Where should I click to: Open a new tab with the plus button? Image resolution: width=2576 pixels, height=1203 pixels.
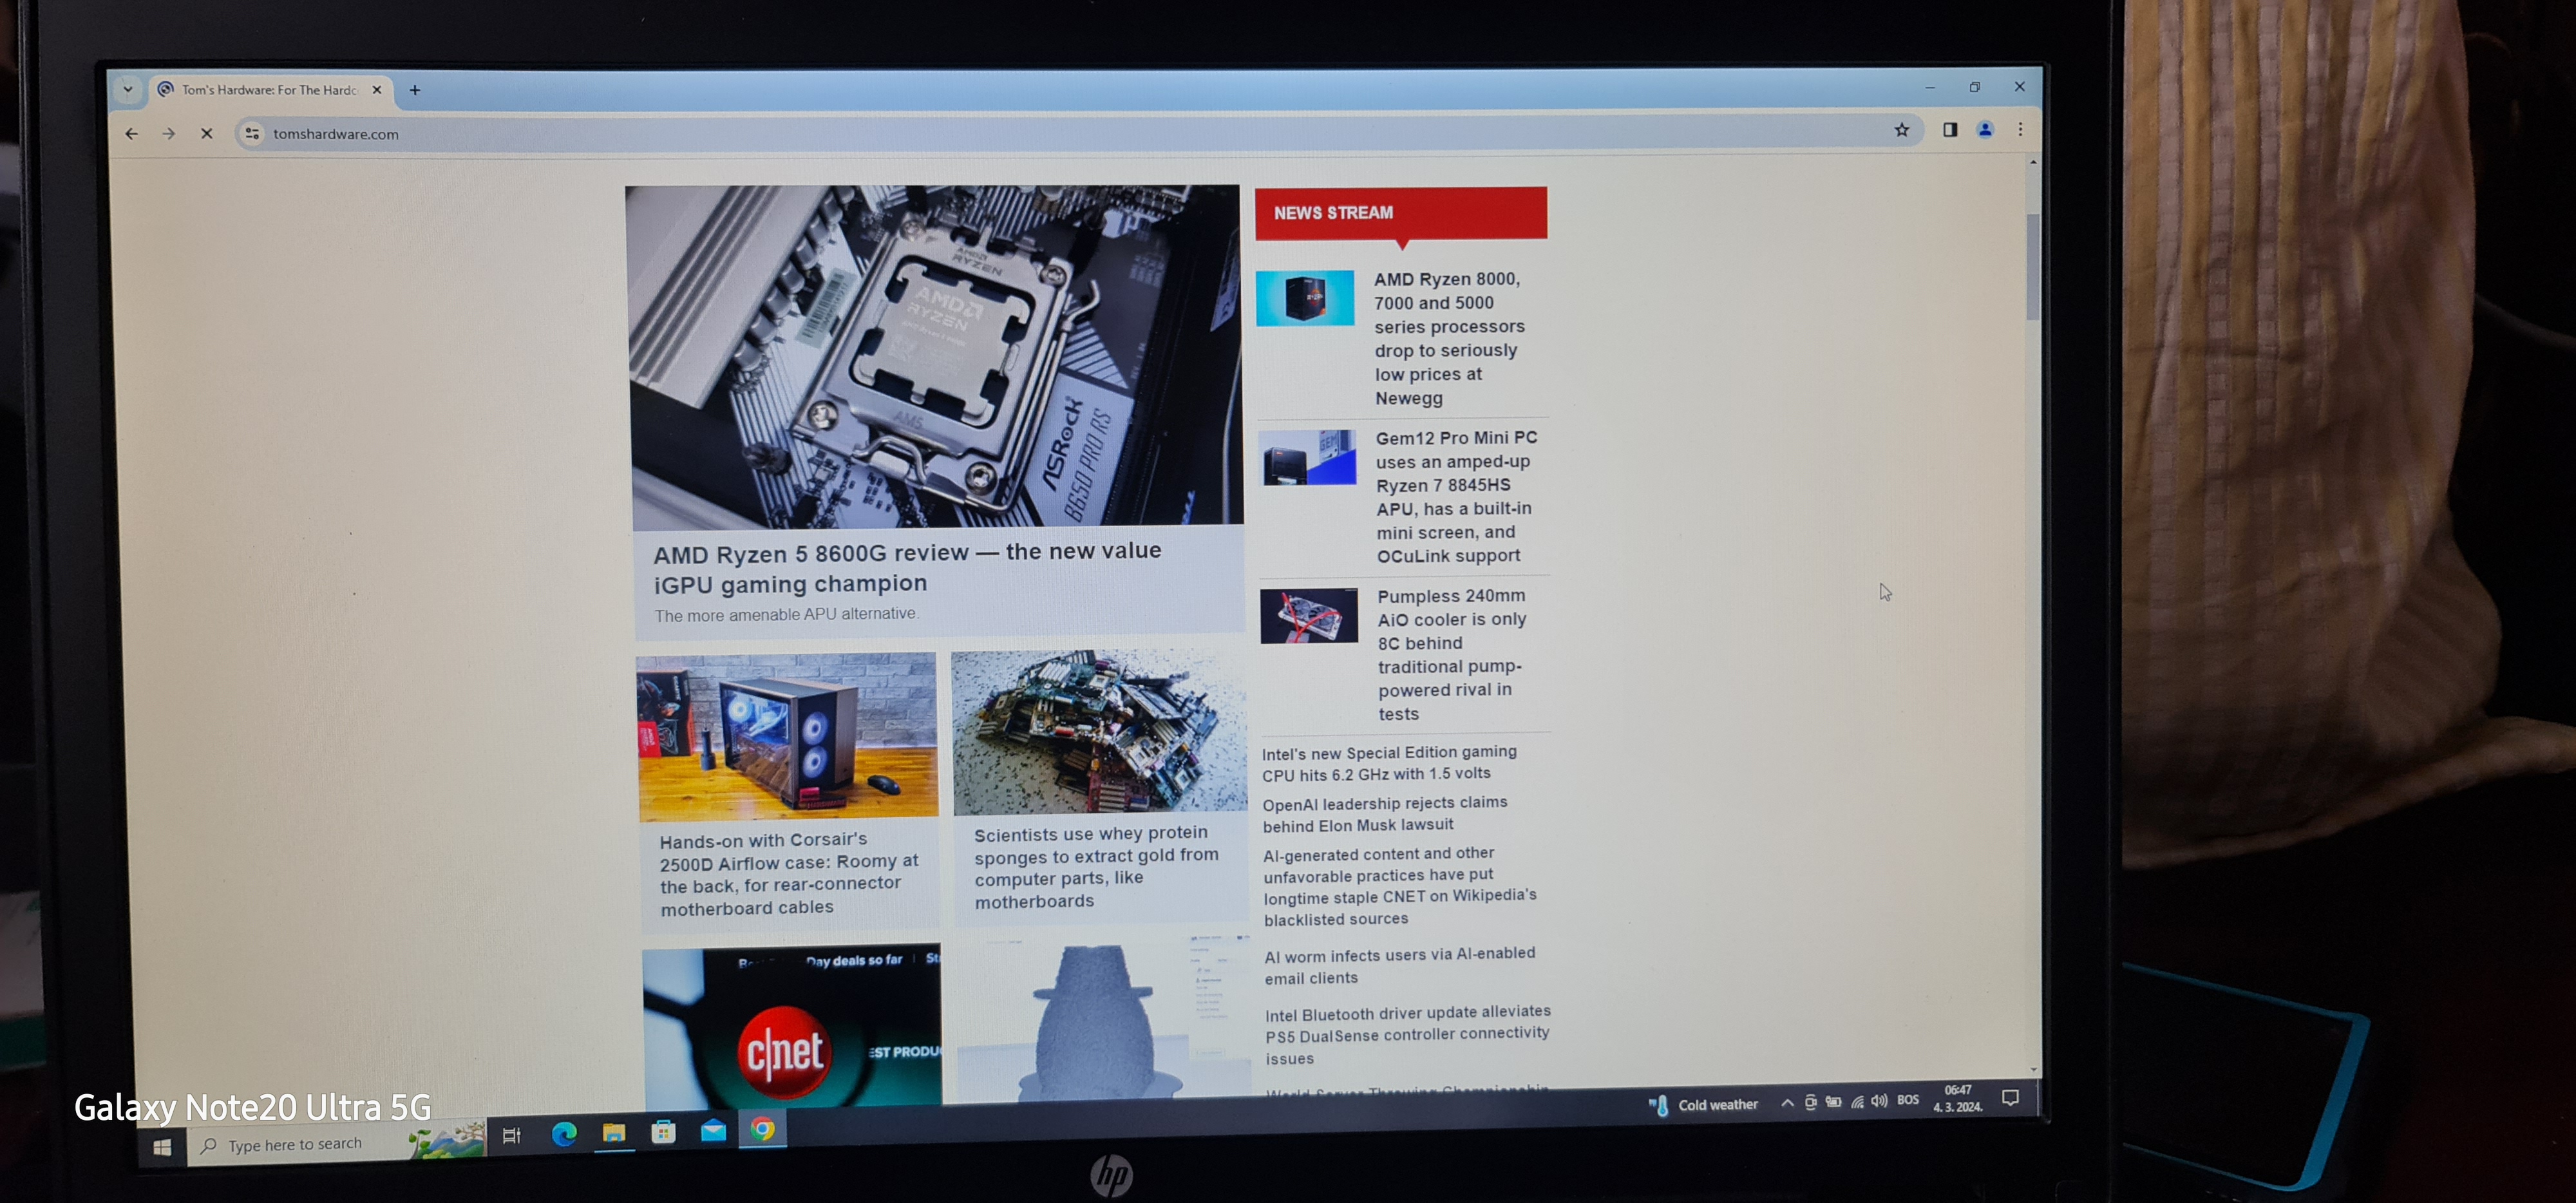click(415, 90)
